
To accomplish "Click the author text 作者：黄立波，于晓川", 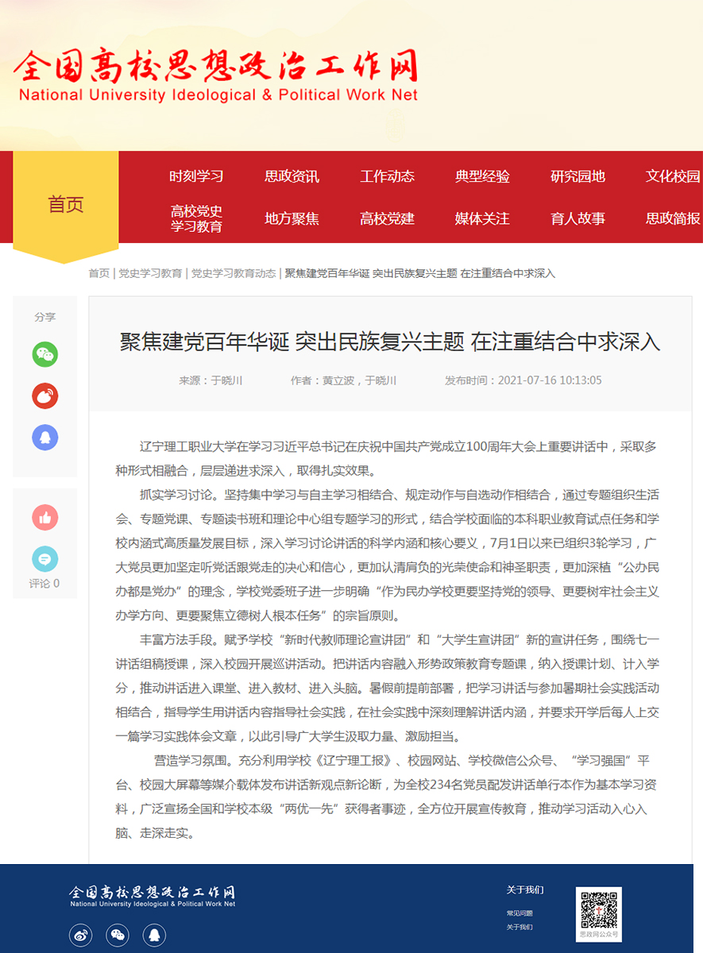I will (x=343, y=380).
